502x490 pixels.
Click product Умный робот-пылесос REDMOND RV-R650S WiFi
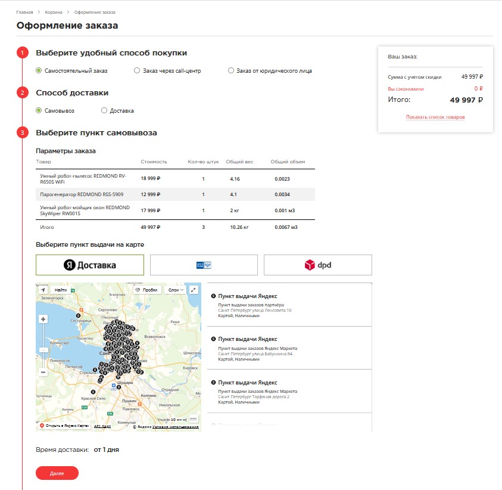click(83, 179)
